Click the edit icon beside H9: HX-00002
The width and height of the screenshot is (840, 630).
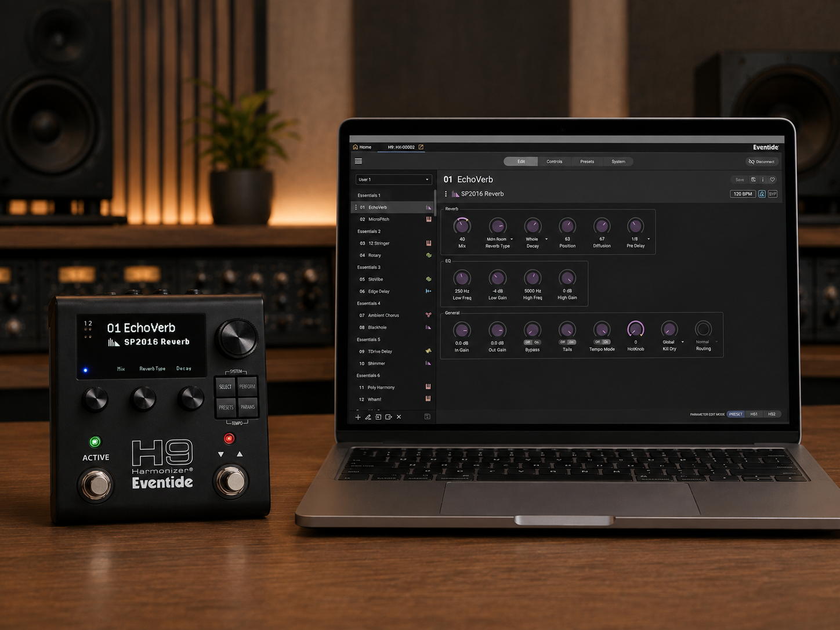coord(421,147)
